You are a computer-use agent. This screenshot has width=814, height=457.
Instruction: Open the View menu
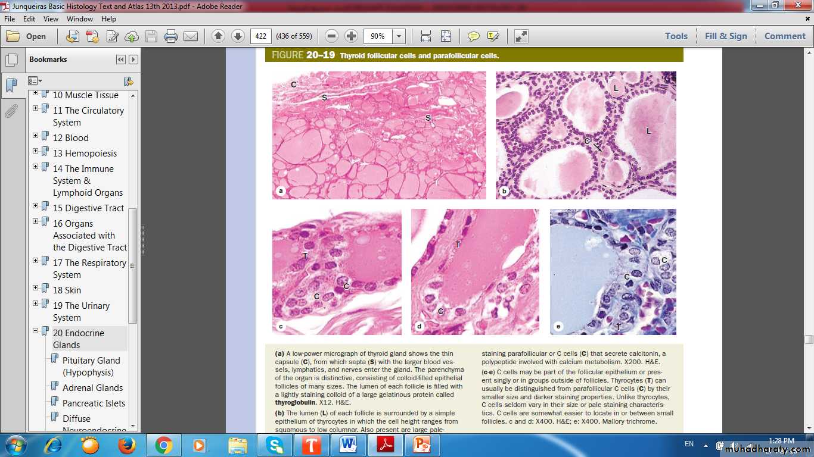pyautogui.click(x=51, y=19)
